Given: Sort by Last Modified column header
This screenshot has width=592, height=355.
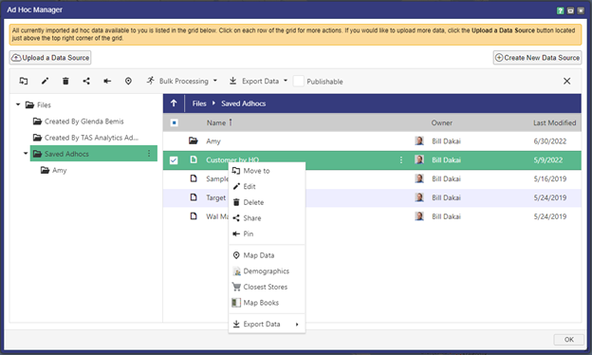Looking at the screenshot, I should pos(554,122).
